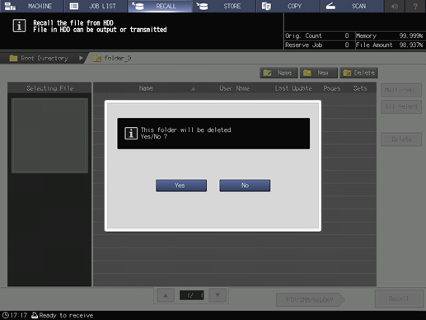Open help with question mark icon

(415, 6)
